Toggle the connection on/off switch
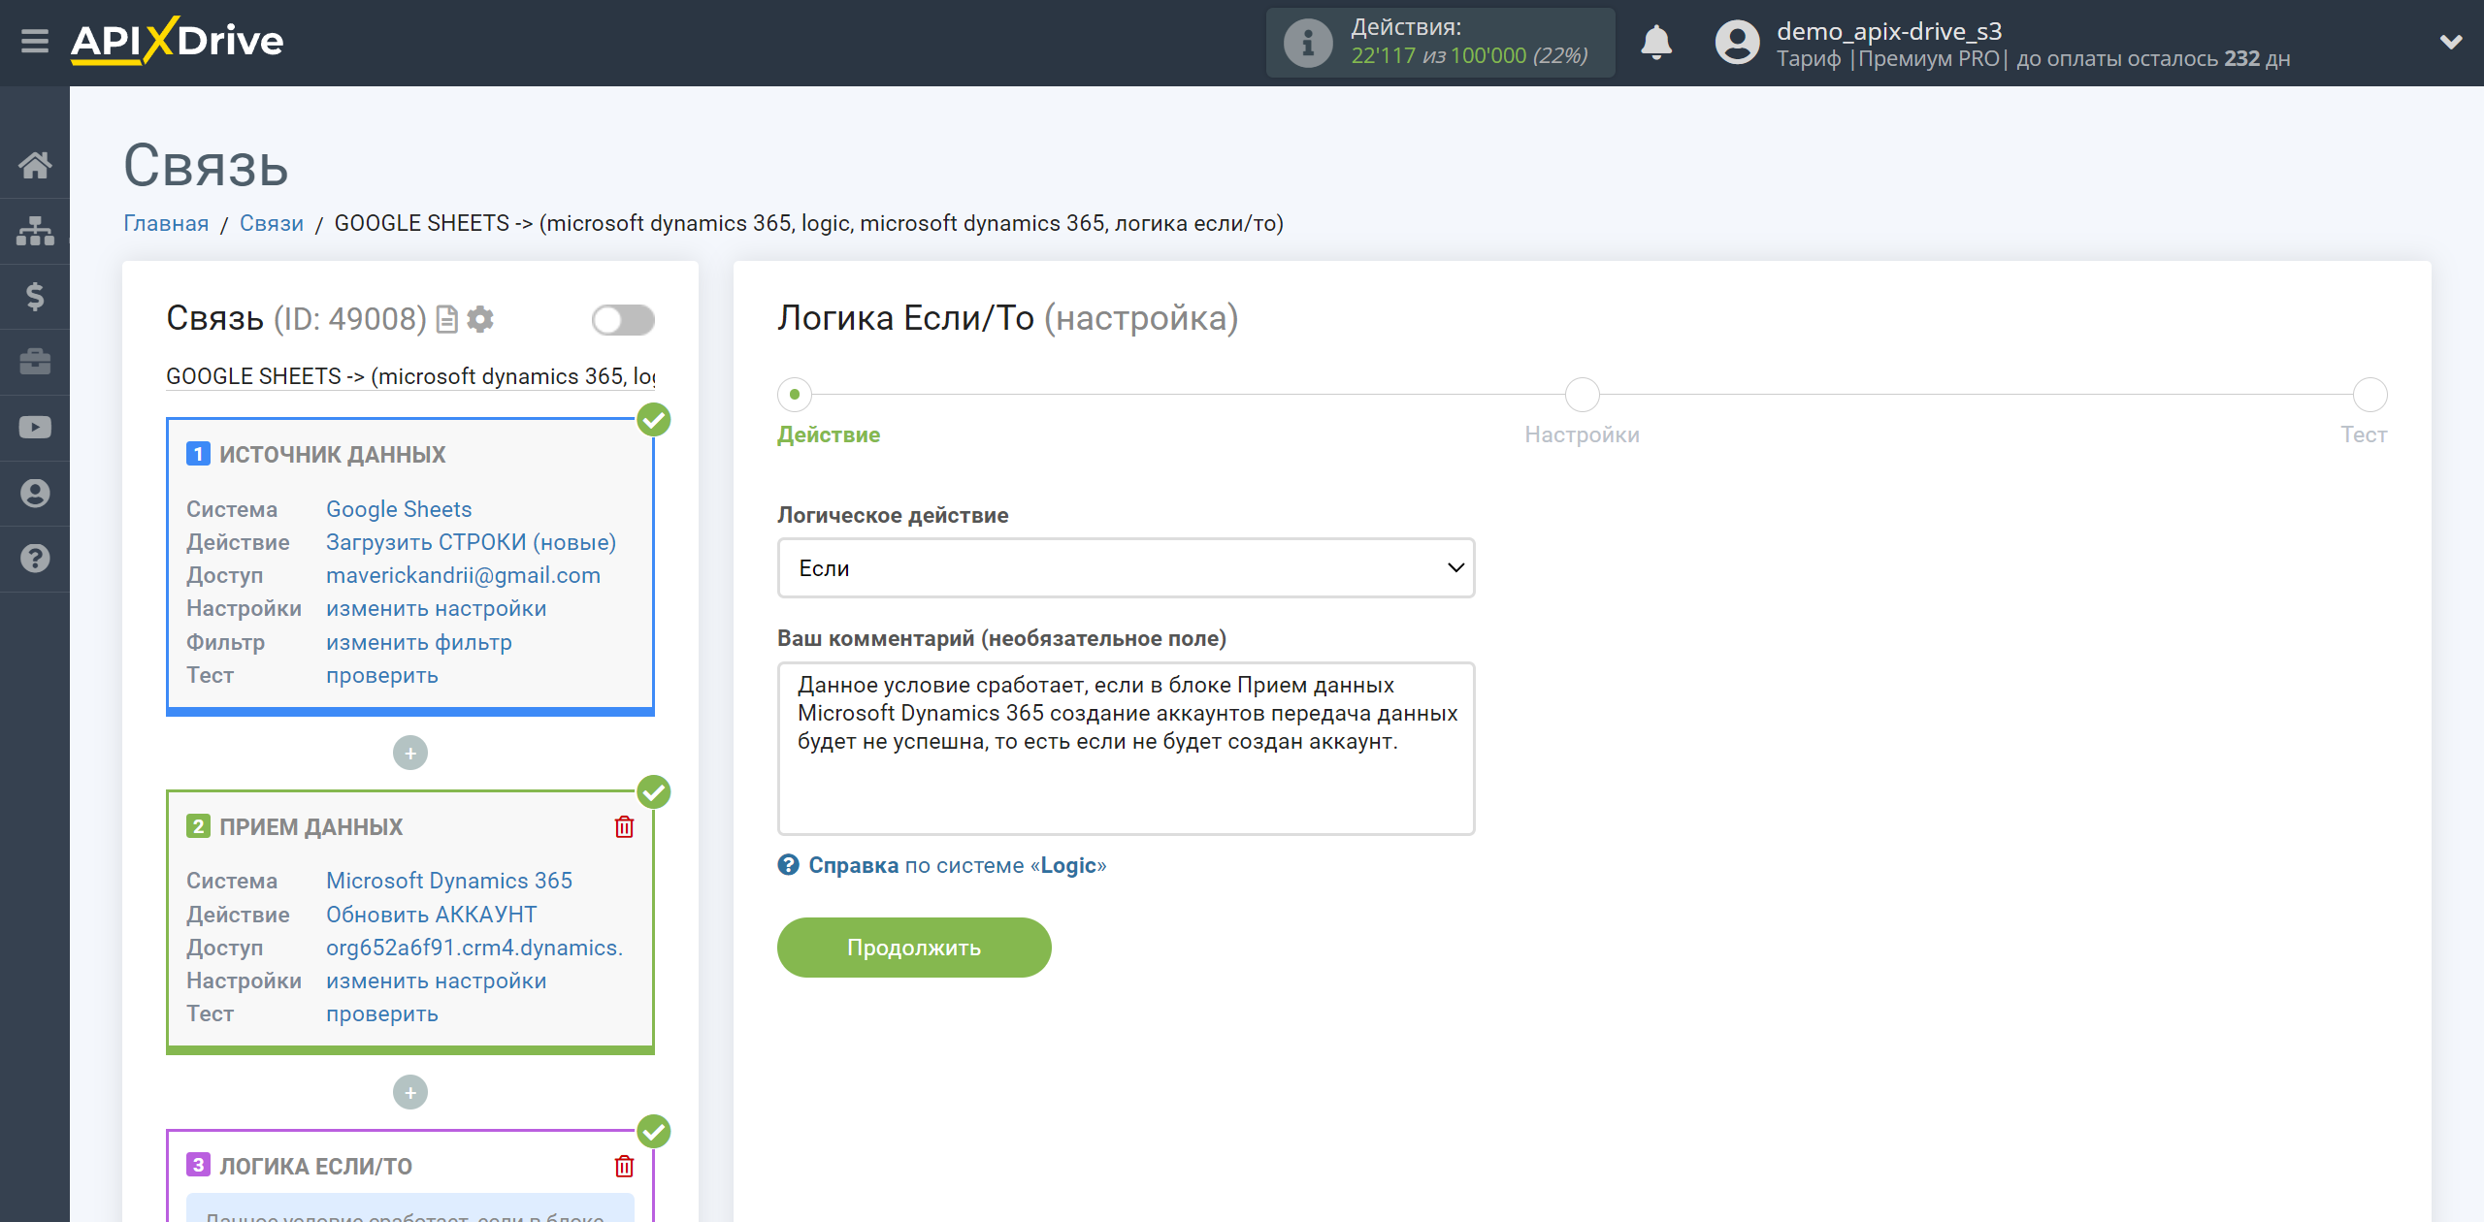The width and height of the screenshot is (2484, 1222). pyautogui.click(x=623, y=319)
